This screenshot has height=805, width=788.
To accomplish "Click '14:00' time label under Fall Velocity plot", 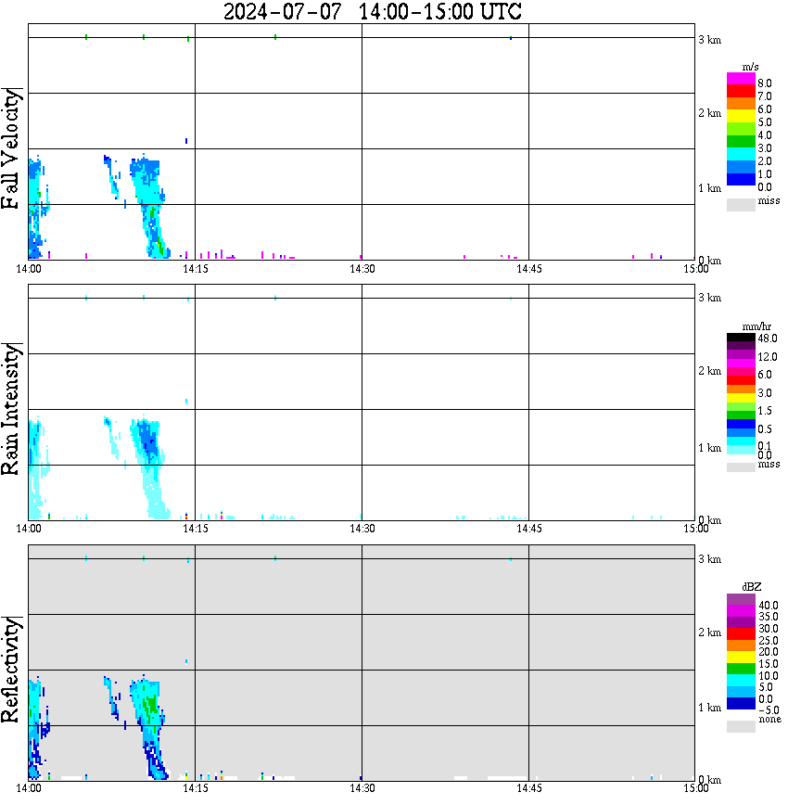I will click(29, 269).
